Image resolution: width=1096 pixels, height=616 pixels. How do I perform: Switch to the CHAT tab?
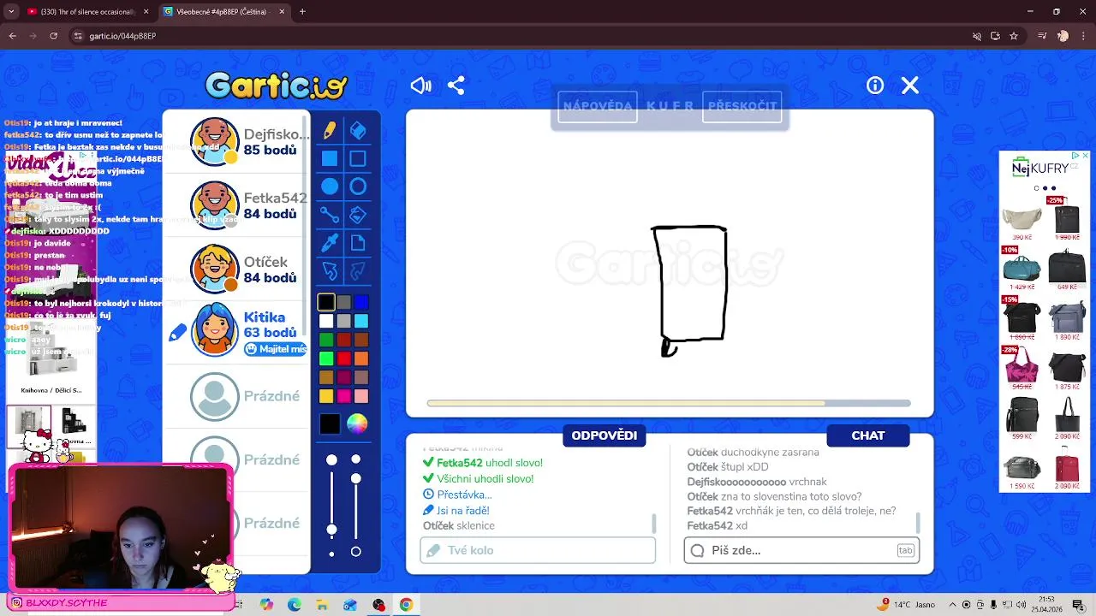click(868, 435)
